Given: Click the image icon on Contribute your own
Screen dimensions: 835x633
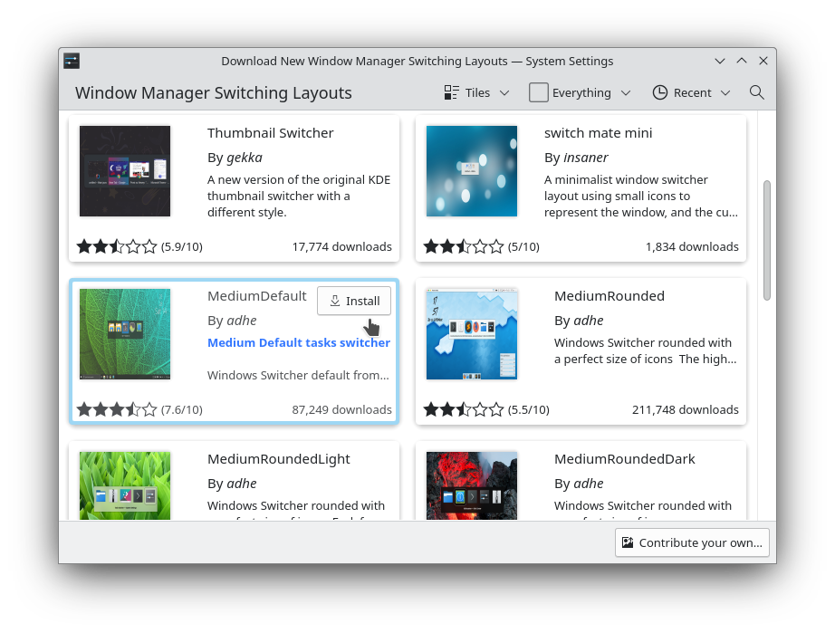Looking at the screenshot, I should point(627,542).
